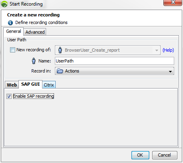
Task: Switch to the Web tab
Action: coord(12,85)
